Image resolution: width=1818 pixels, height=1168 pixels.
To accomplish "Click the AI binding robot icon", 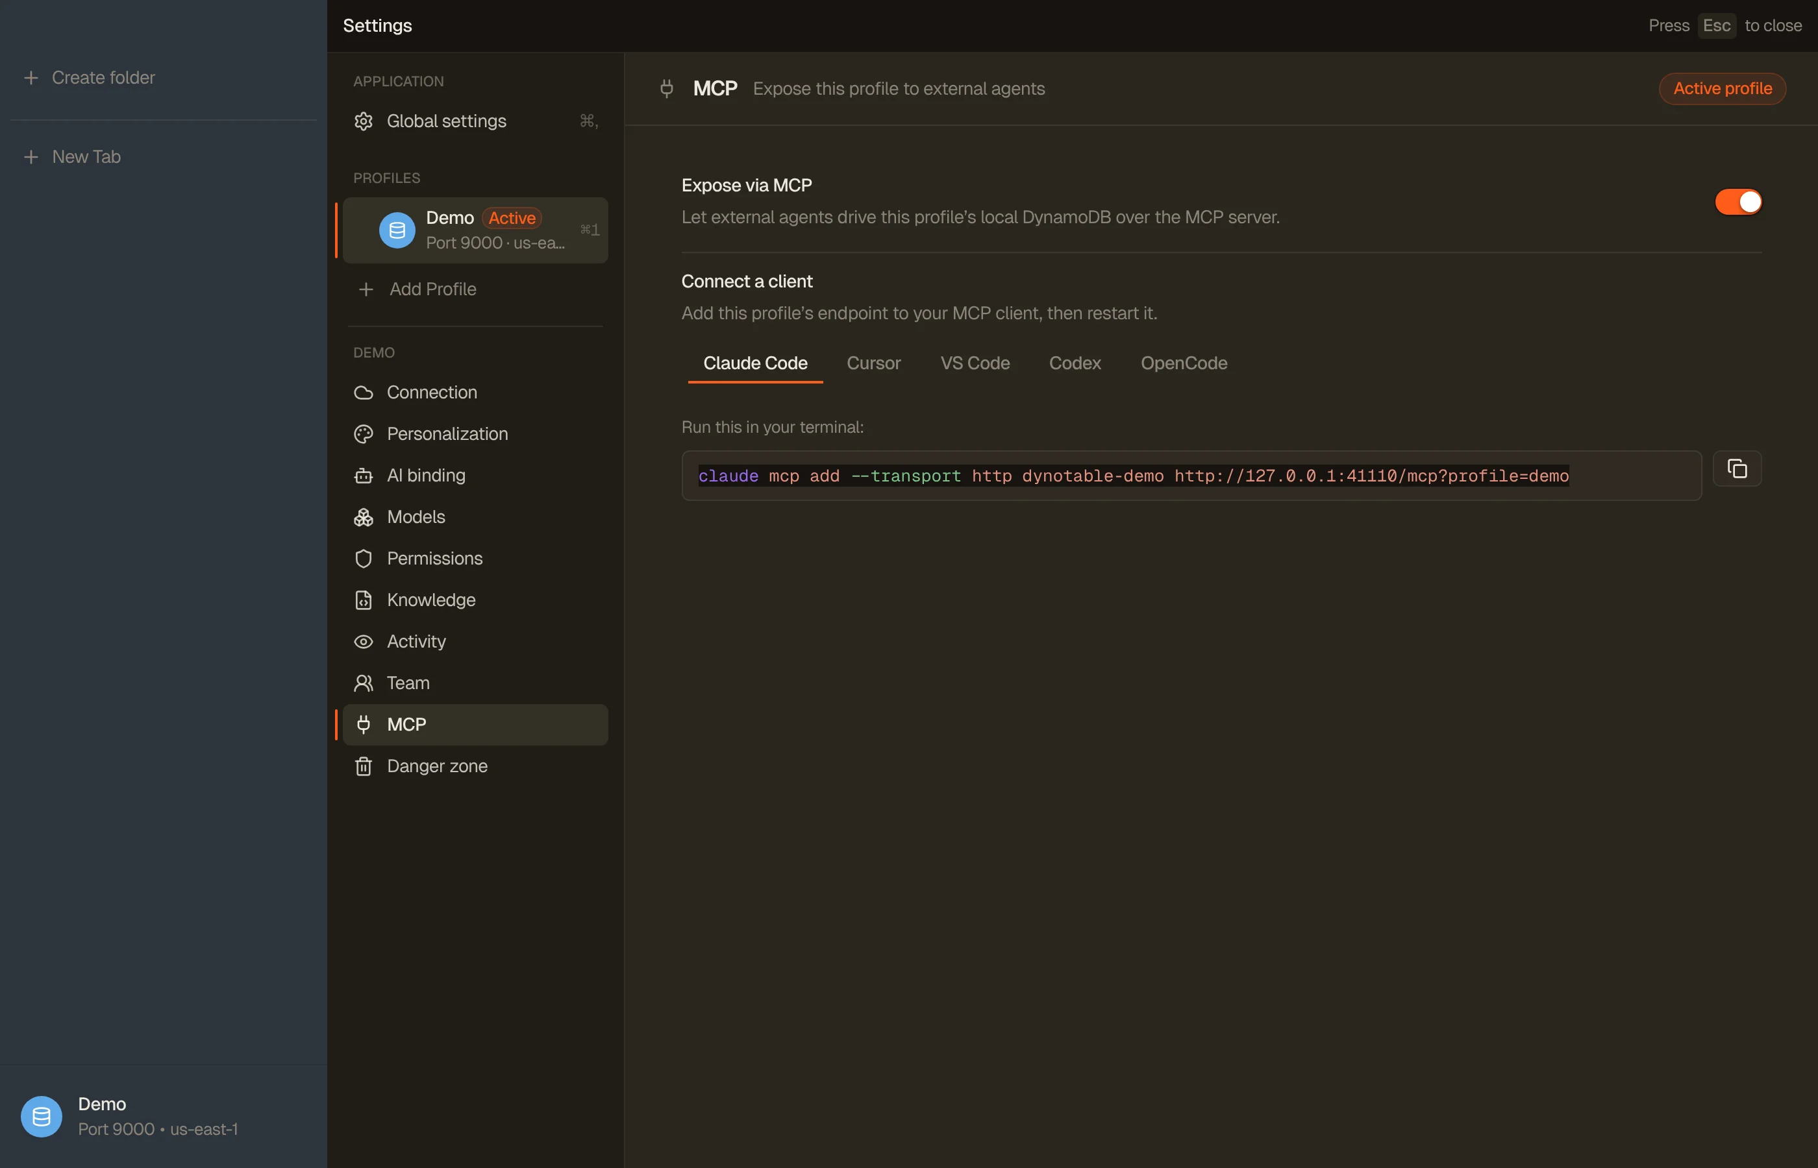I will [x=364, y=476].
